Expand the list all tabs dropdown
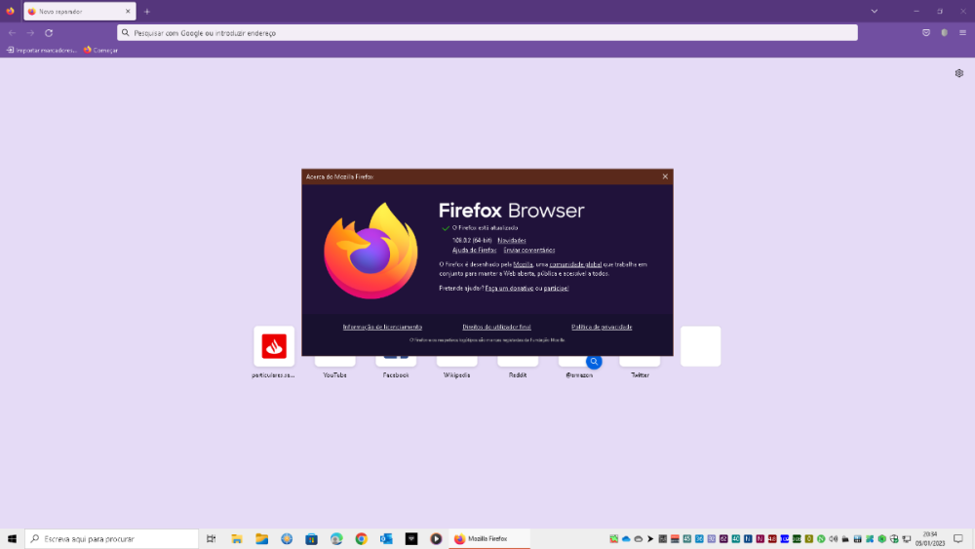The height and width of the screenshot is (549, 975). pos(875,11)
